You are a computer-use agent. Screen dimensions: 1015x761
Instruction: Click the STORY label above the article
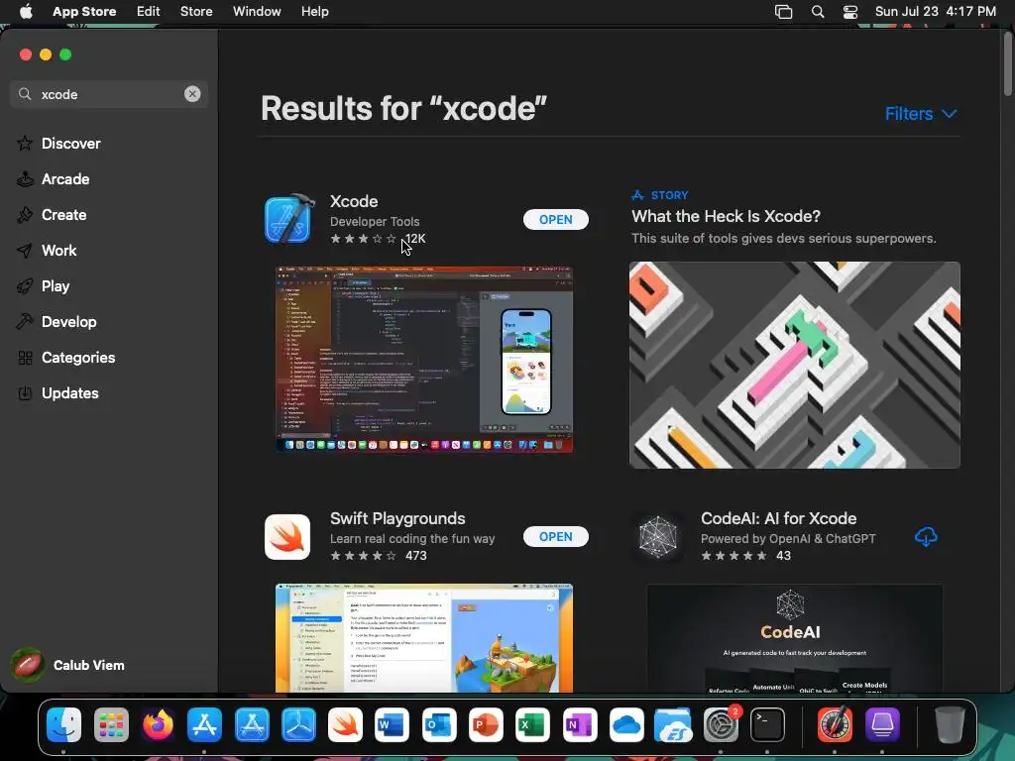point(669,195)
